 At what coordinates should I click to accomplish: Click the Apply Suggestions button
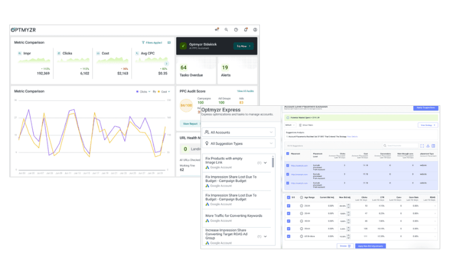pos(425,108)
